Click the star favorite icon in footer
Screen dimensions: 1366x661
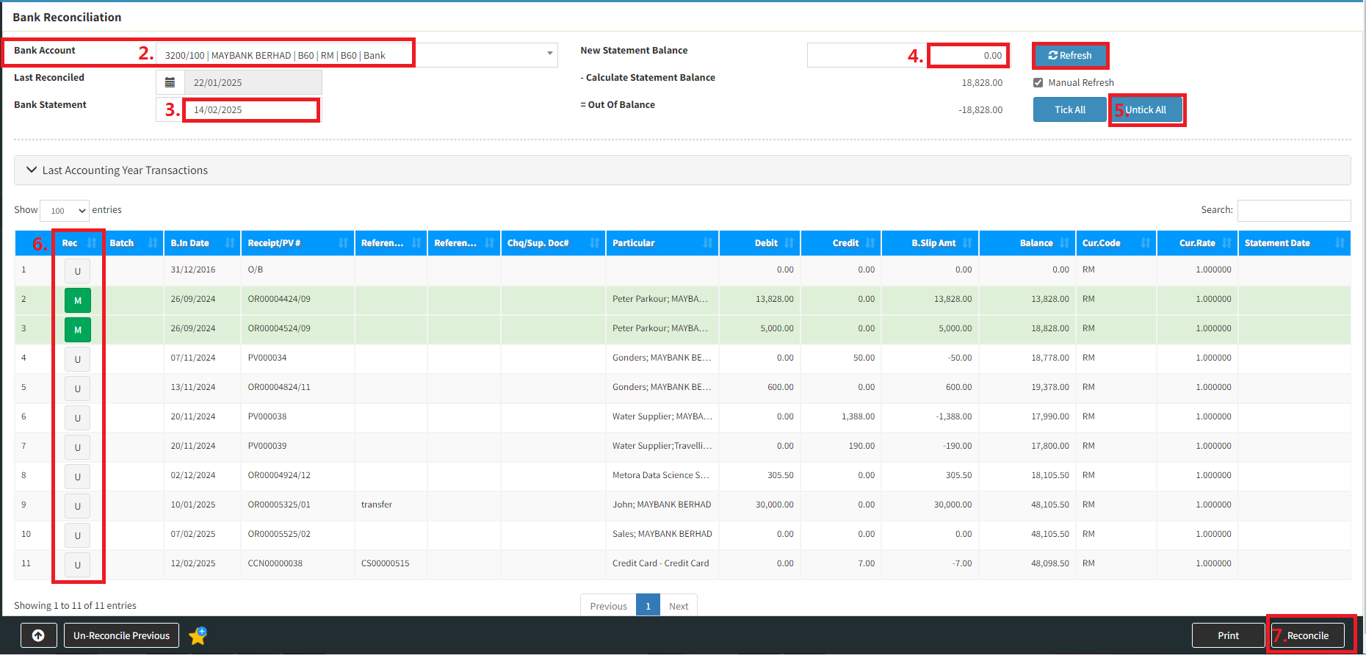tap(198, 635)
